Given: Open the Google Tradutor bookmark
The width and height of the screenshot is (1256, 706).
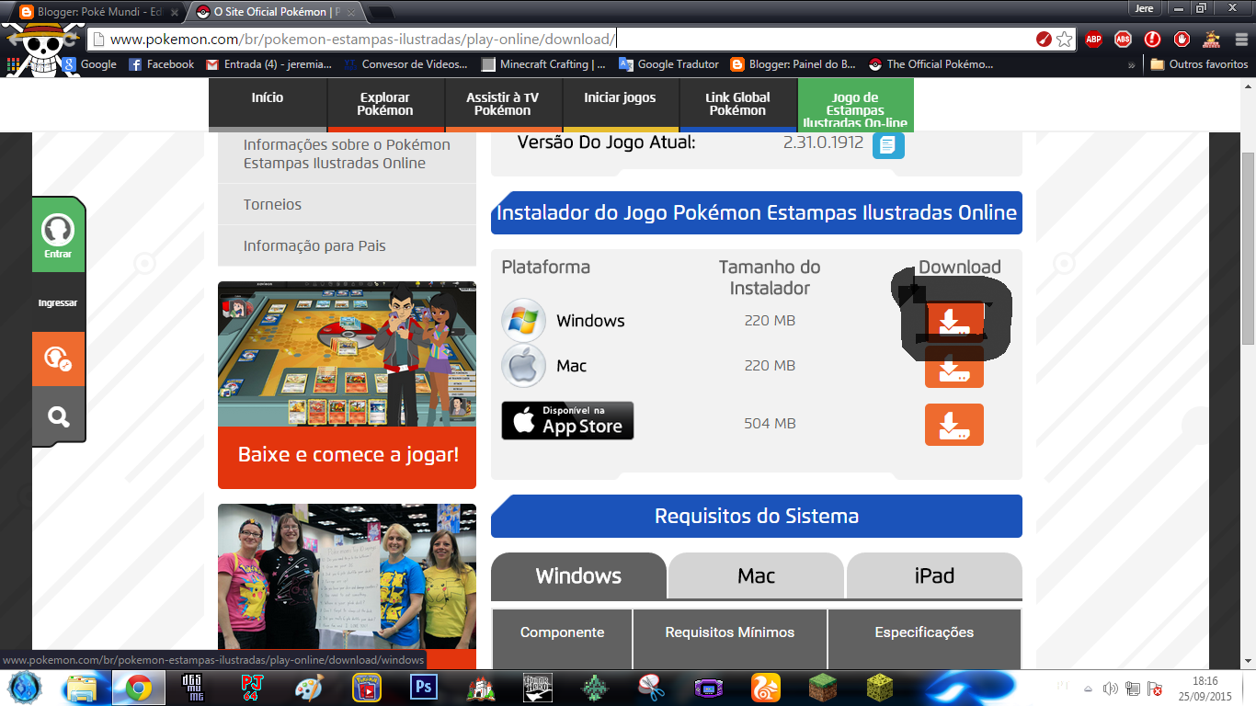Looking at the screenshot, I should pyautogui.click(x=669, y=64).
